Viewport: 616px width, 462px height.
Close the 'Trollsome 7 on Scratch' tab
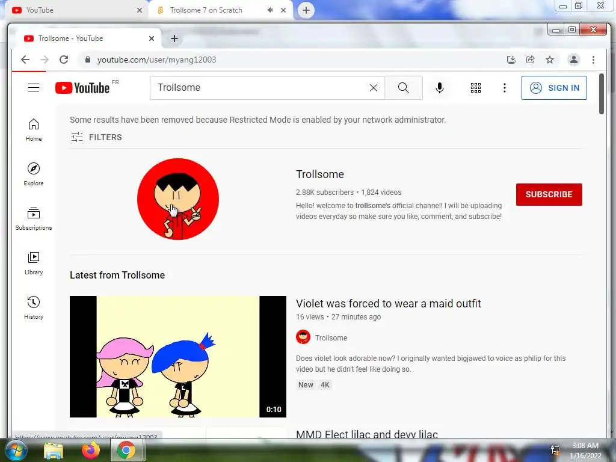[x=283, y=10]
